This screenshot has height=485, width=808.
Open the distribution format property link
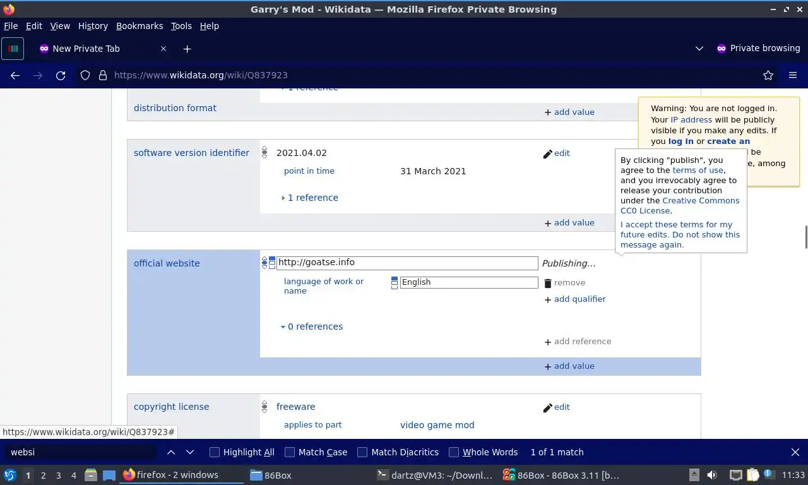[x=175, y=108]
